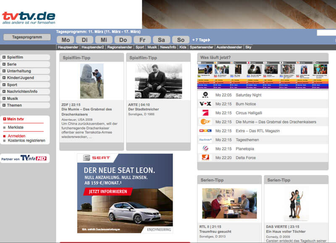336x243 pixels.
Task: Switch to the Di day tab
Action: [85, 40]
